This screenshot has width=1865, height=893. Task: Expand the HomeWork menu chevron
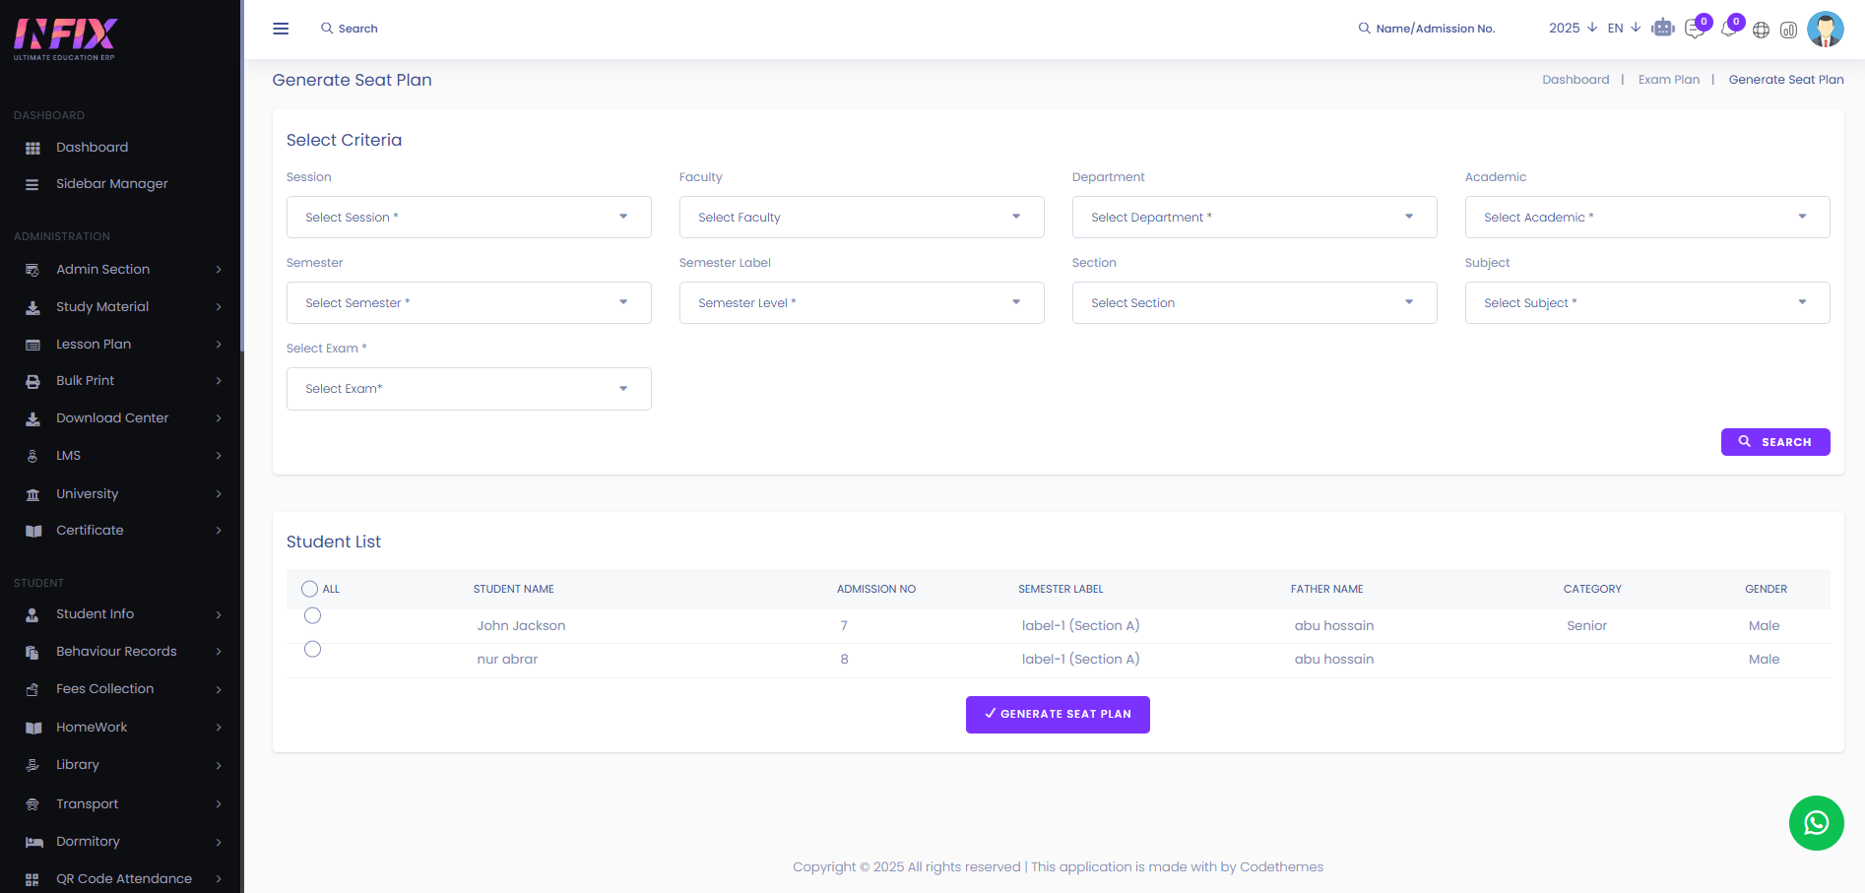tap(219, 728)
